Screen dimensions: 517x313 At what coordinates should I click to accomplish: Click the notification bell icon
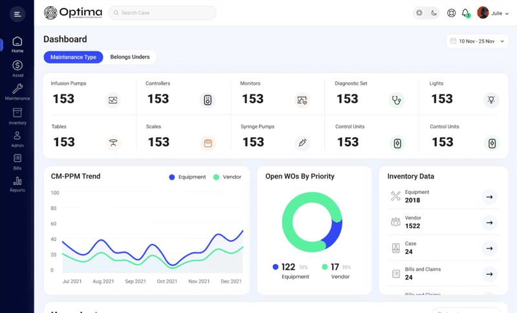coord(465,13)
